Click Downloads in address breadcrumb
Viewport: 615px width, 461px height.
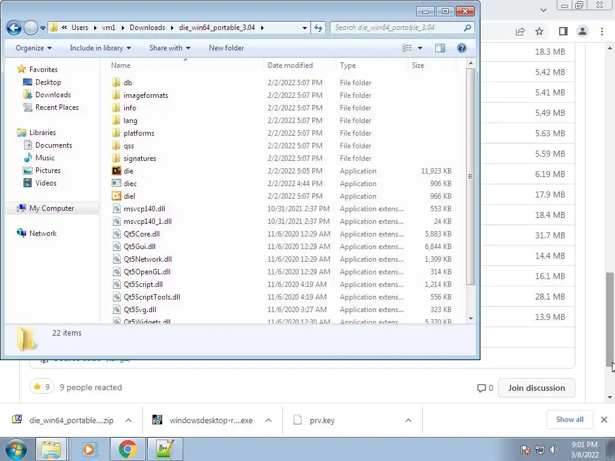[x=148, y=28]
